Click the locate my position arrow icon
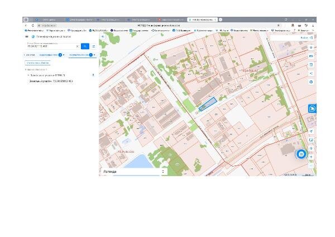This screenshot has width=335, height=237. point(311,131)
